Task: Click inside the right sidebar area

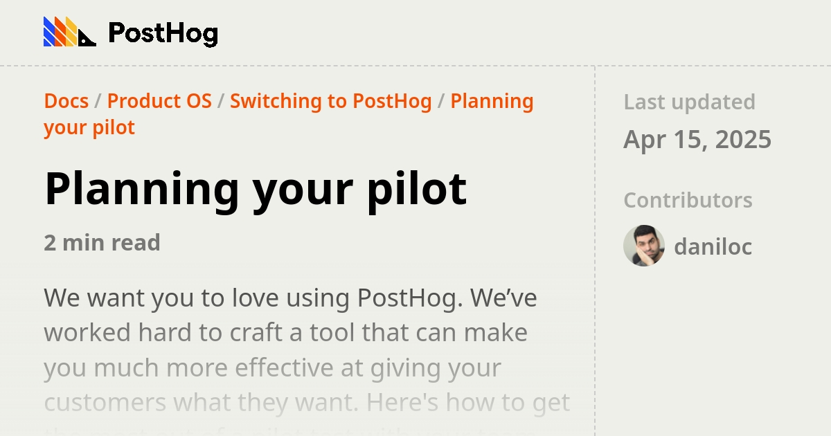Action: 713,332
